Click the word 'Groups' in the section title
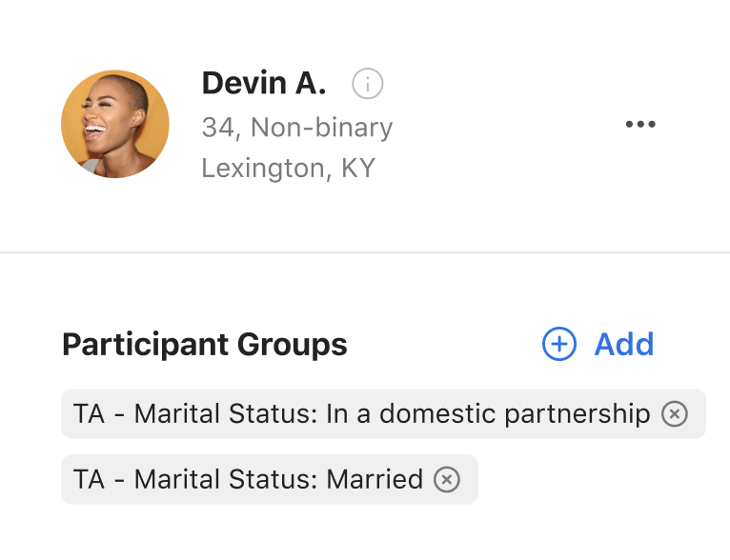The width and height of the screenshot is (730, 560). click(x=292, y=344)
